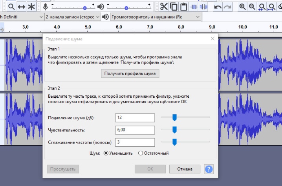Click the Чувствительность value field
The image size is (282, 186).
135,130
